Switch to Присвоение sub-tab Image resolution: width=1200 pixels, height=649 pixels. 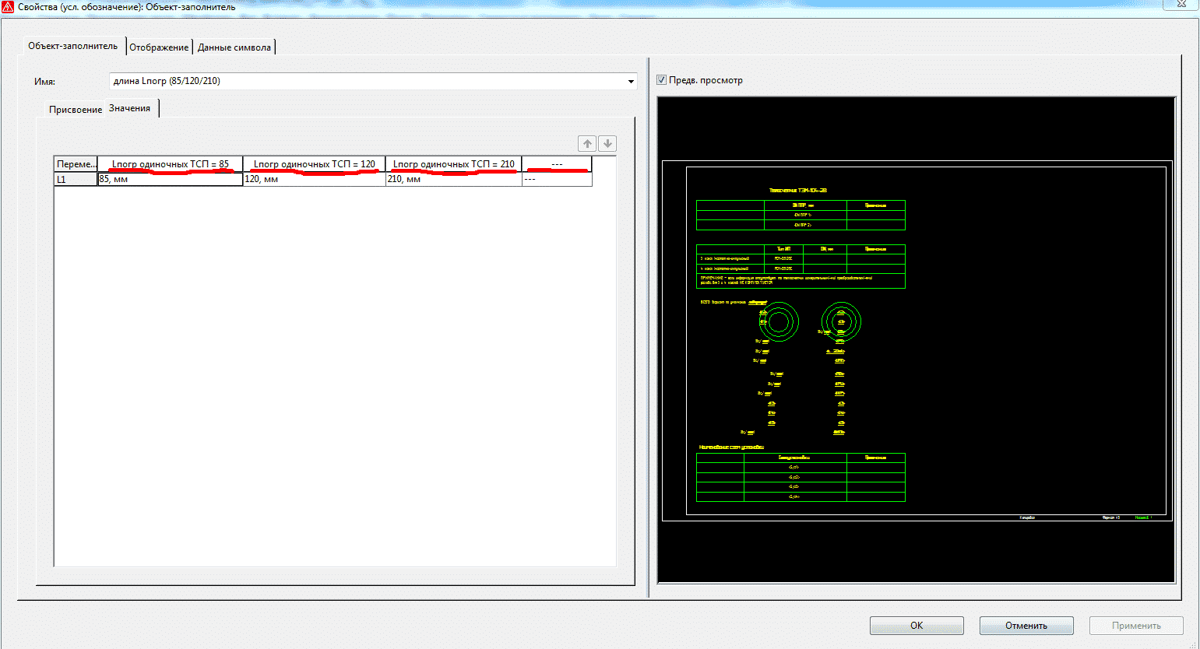tap(76, 110)
